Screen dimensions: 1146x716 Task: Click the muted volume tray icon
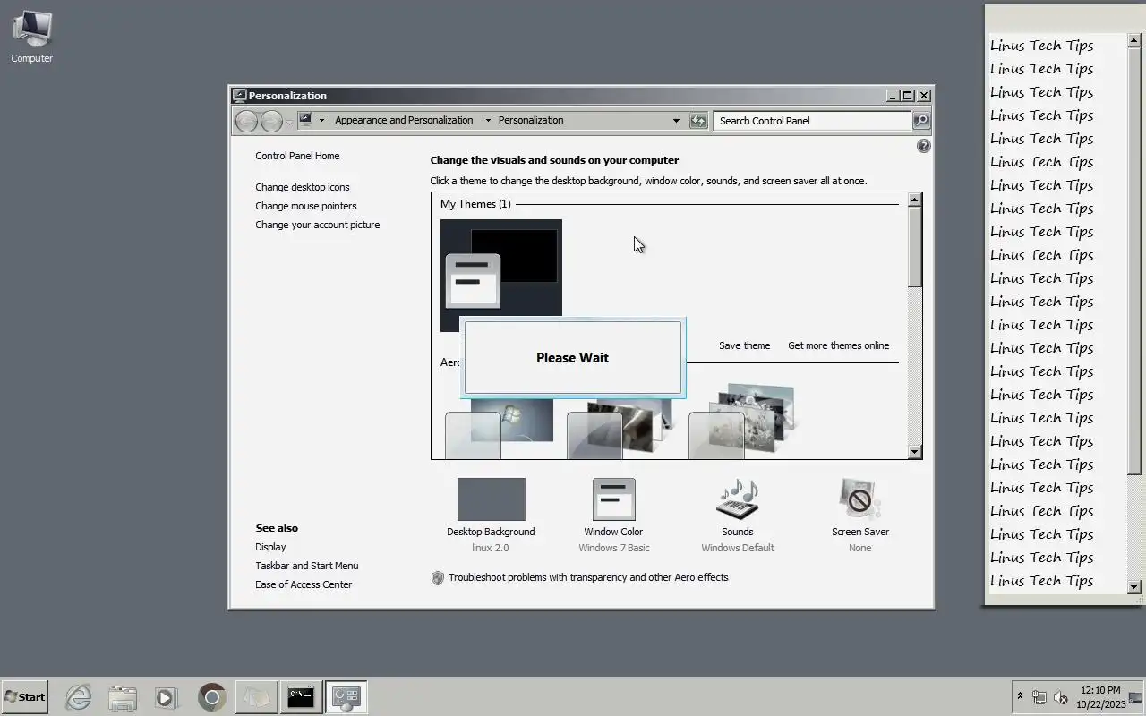point(1061,697)
